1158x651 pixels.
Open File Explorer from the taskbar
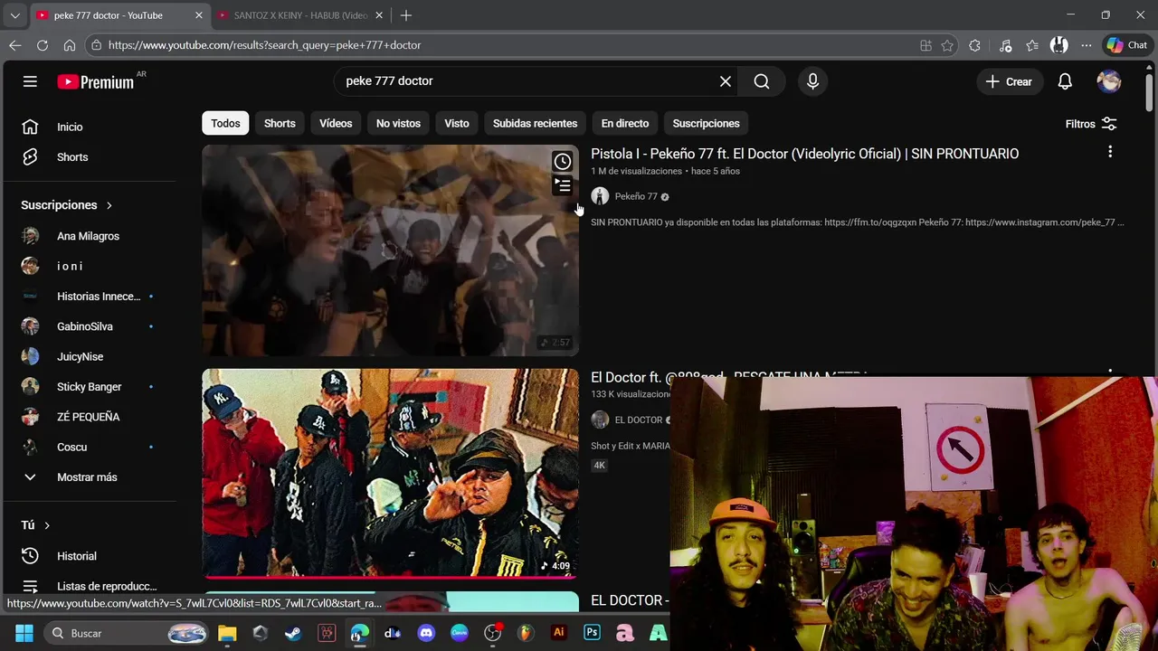(x=227, y=633)
